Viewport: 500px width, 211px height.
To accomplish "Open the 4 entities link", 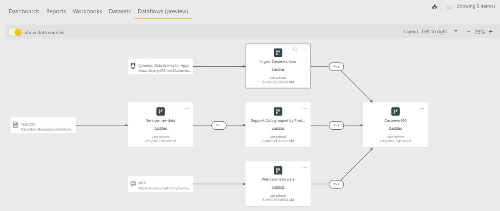I will 278,70.
